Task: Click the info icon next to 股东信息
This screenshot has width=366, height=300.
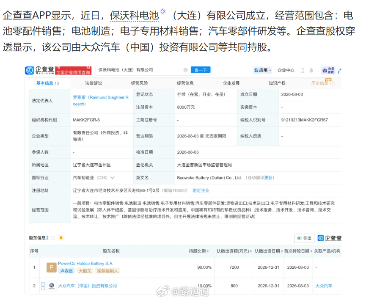Action: (x=53, y=238)
